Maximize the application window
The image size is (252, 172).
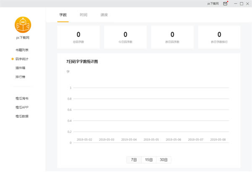(241, 3)
